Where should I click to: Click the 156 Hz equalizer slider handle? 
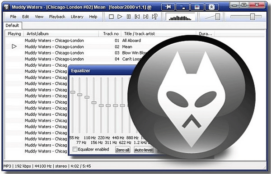tap(94, 103)
